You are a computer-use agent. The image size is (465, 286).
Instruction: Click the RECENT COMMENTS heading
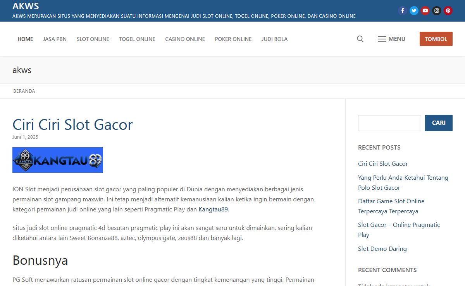pyautogui.click(x=387, y=270)
